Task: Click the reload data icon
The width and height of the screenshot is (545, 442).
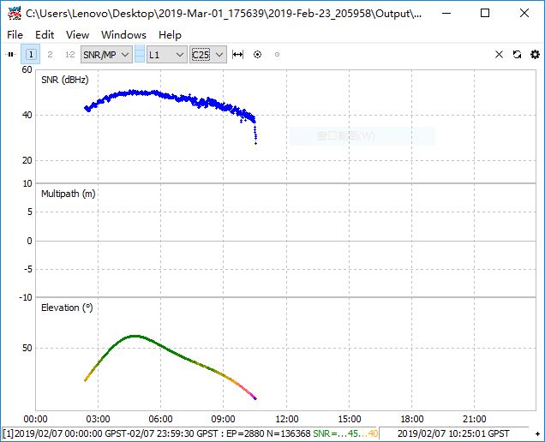Action: click(518, 55)
